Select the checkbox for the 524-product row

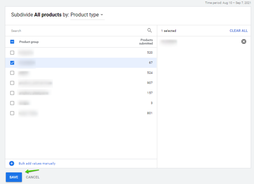[x=12, y=73]
